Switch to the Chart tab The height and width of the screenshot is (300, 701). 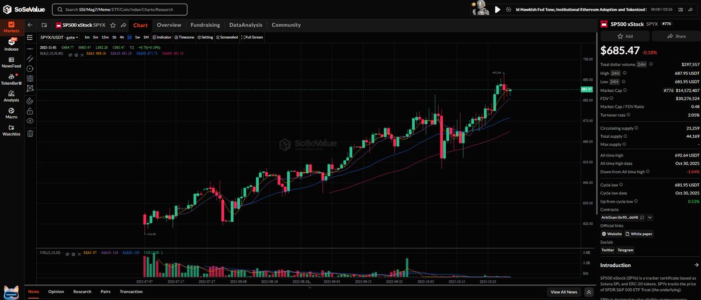(x=140, y=25)
